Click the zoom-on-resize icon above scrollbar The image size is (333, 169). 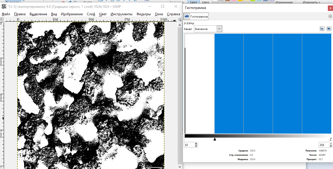point(180,20)
